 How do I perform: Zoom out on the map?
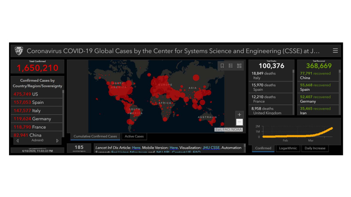(240, 122)
